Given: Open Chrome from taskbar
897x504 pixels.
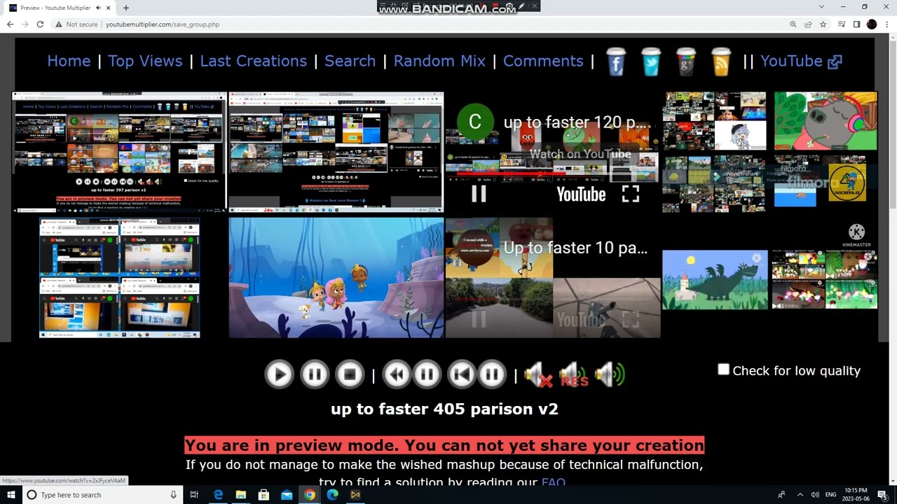Looking at the screenshot, I should 309,495.
